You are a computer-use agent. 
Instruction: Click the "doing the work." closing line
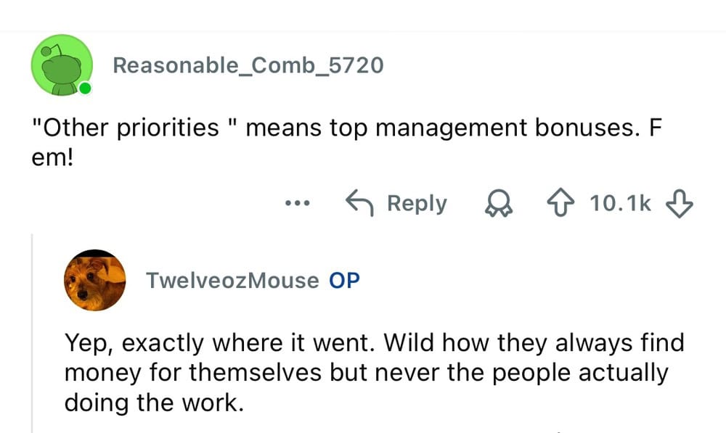151,403
